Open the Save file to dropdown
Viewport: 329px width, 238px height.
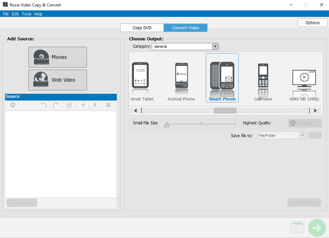[x=282, y=135]
